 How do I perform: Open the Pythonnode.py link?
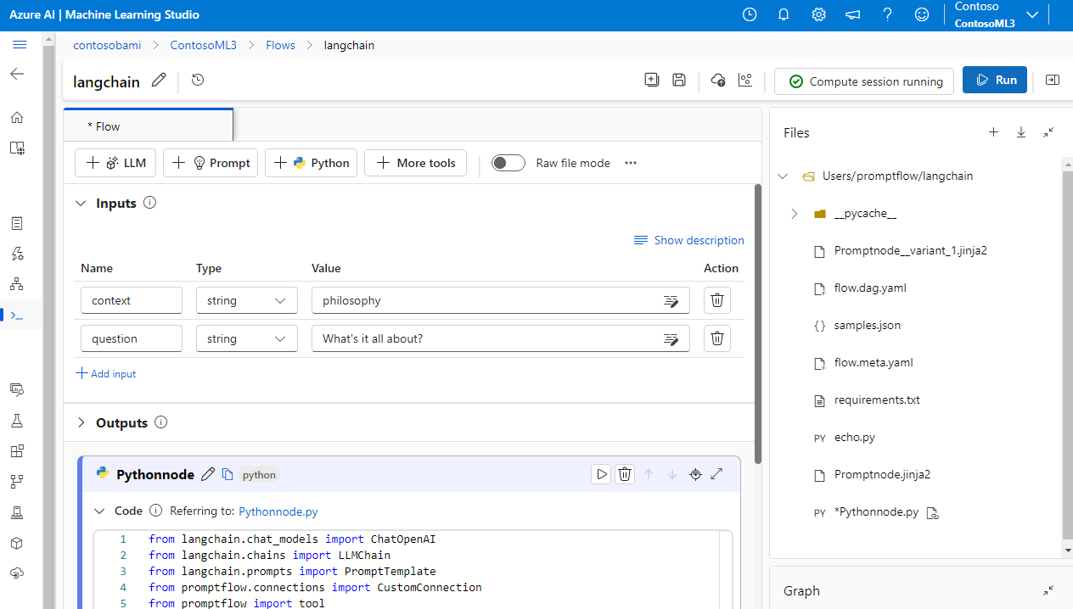[x=278, y=511]
